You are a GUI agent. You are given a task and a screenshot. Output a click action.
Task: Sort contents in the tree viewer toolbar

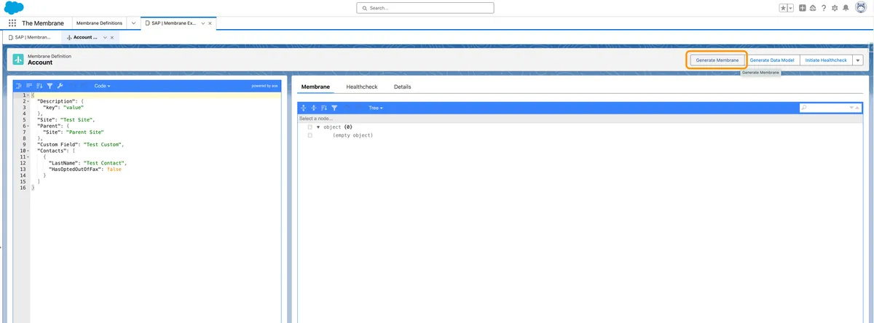tap(324, 108)
